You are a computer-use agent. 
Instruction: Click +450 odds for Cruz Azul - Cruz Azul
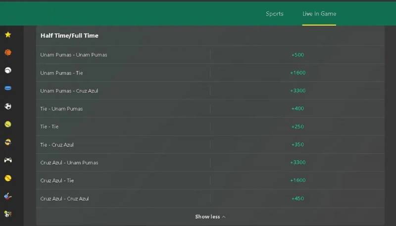(x=297, y=198)
